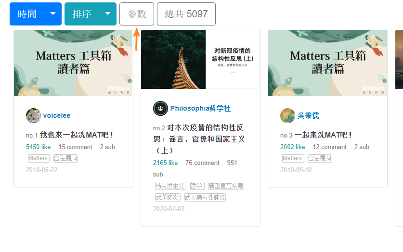The height and width of the screenshot is (252, 403).
Task: Click the 總共 5097 button
Action: point(186,14)
